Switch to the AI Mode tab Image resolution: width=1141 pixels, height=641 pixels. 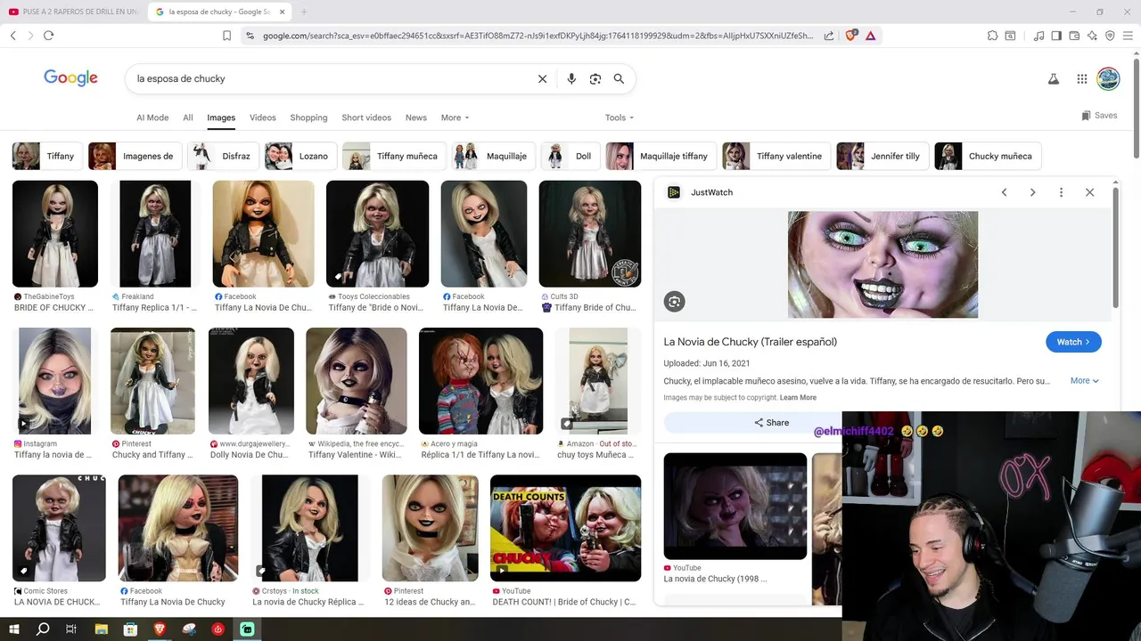pyautogui.click(x=152, y=118)
